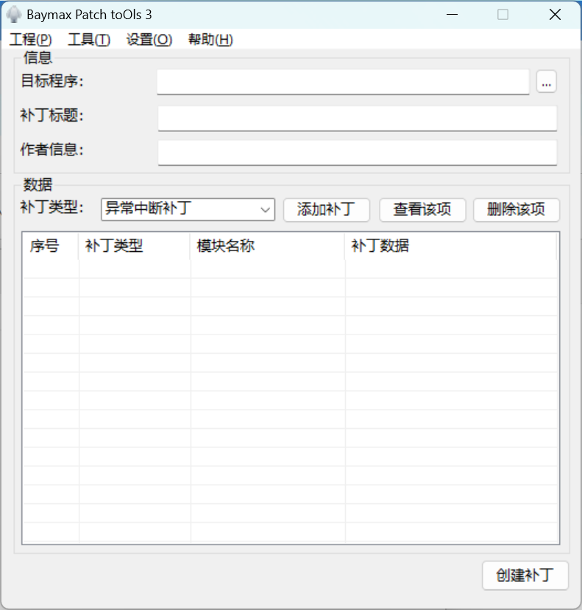This screenshot has height=610, width=582.
Task: Click into the 补丁标题 text field
Action: 357,118
